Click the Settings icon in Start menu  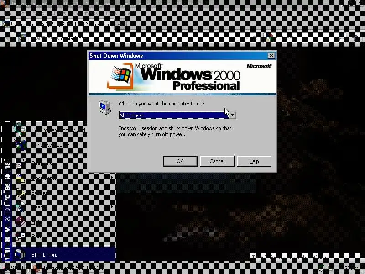20,192
